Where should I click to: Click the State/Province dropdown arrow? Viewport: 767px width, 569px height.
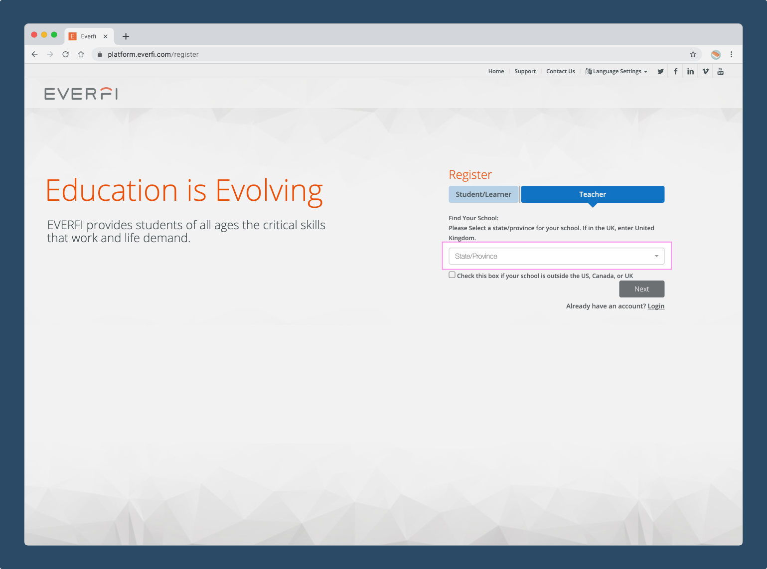point(656,256)
